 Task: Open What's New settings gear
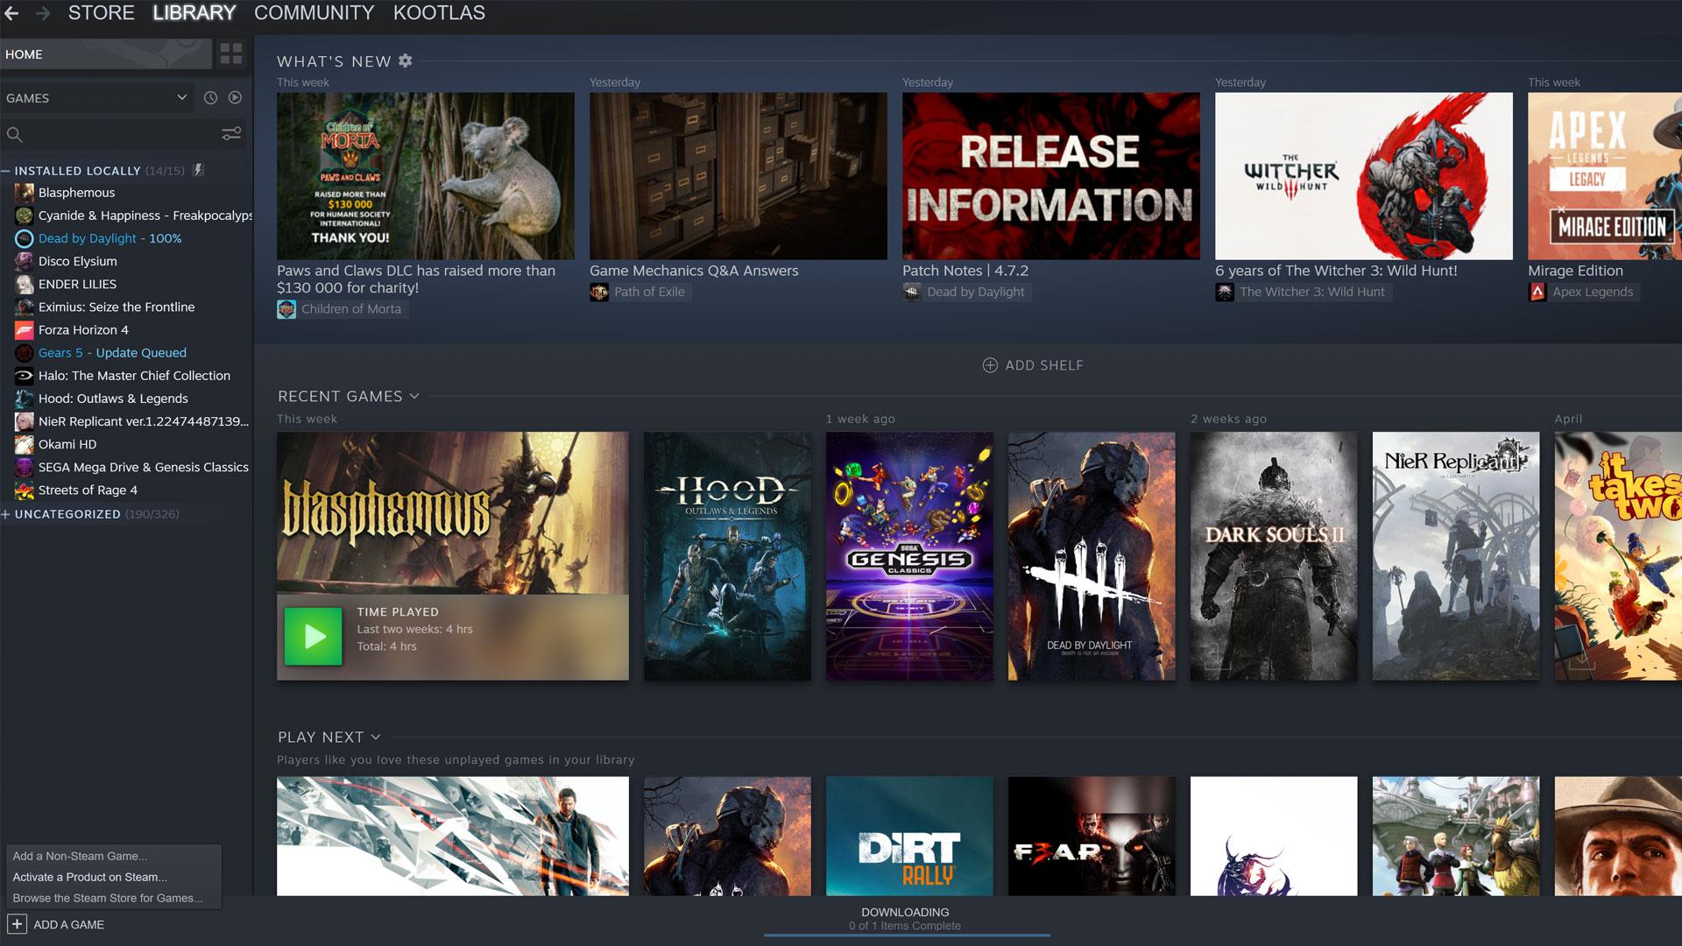click(405, 60)
